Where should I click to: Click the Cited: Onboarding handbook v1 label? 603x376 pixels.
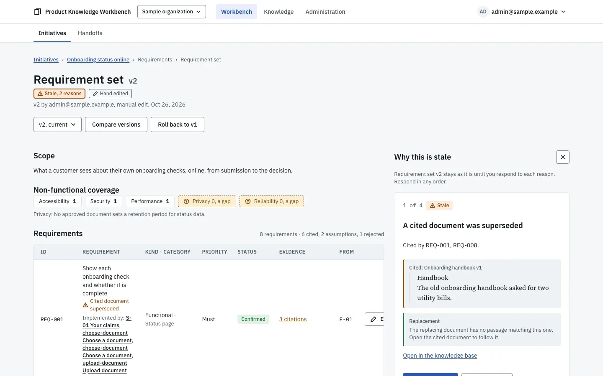tap(446, 268)
